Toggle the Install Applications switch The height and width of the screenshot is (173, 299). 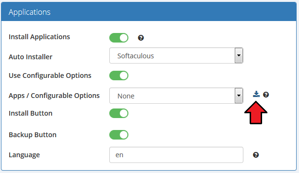click(119, 38)
